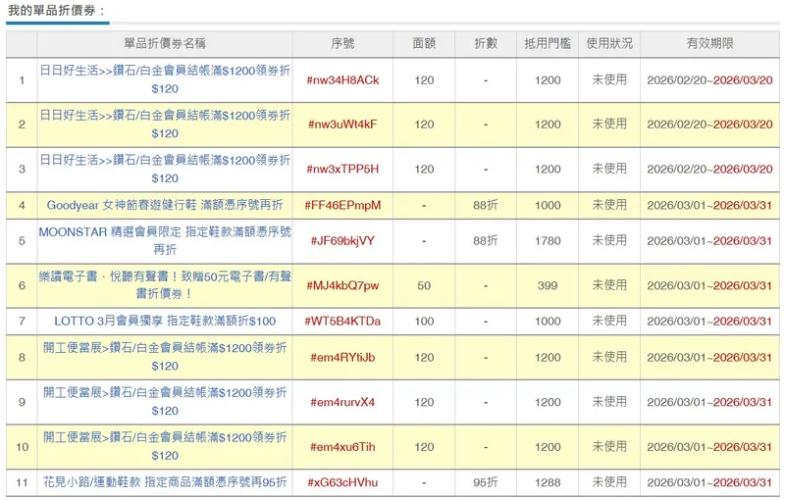Screen dimensions: 785x500
Task: Select serial number #nw3xTPP5H
Action: [342, 169]
